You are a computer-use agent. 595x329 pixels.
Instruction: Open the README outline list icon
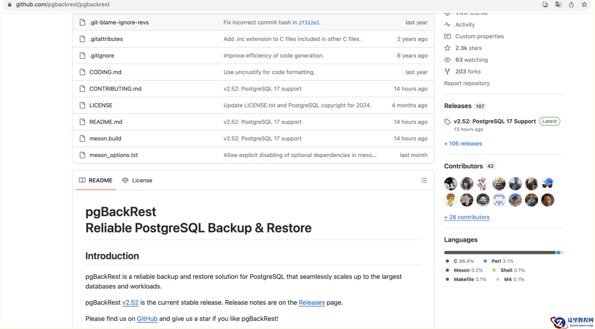pos(424,180)
